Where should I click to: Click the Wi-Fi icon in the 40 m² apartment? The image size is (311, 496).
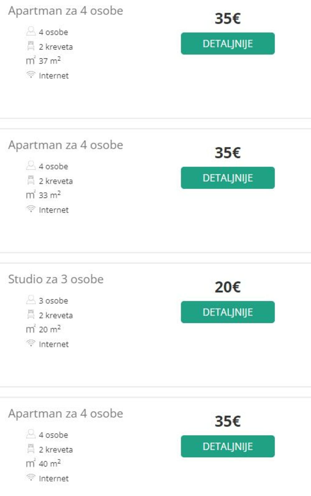(x=31, y=478)
